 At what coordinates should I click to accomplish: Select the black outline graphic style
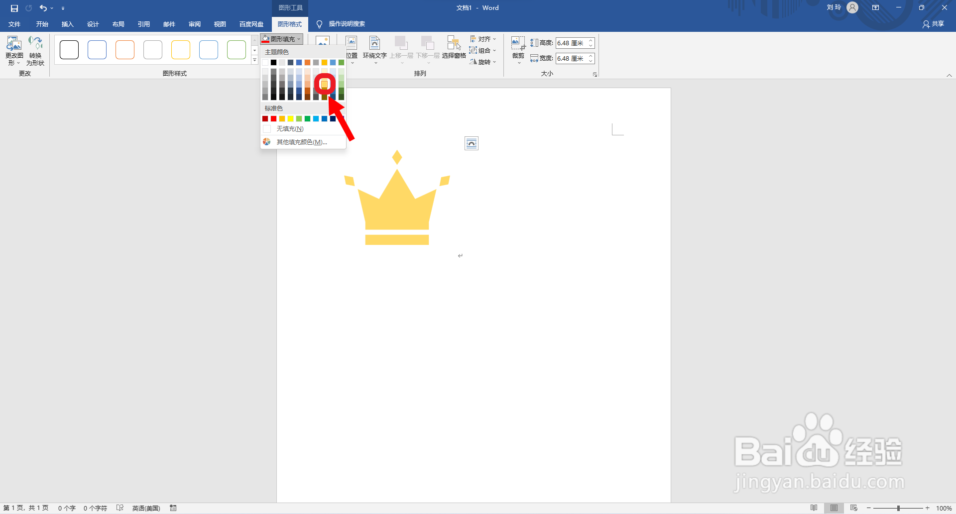point(69,50)
